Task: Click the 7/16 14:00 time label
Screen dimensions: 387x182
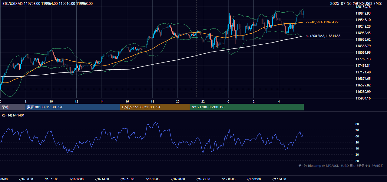Action: tap(102, 179)
